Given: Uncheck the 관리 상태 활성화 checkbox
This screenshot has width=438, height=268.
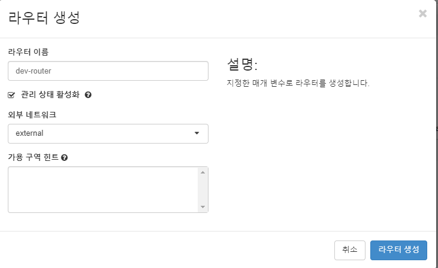Looking at the screenshot, I should coord(11,95).
